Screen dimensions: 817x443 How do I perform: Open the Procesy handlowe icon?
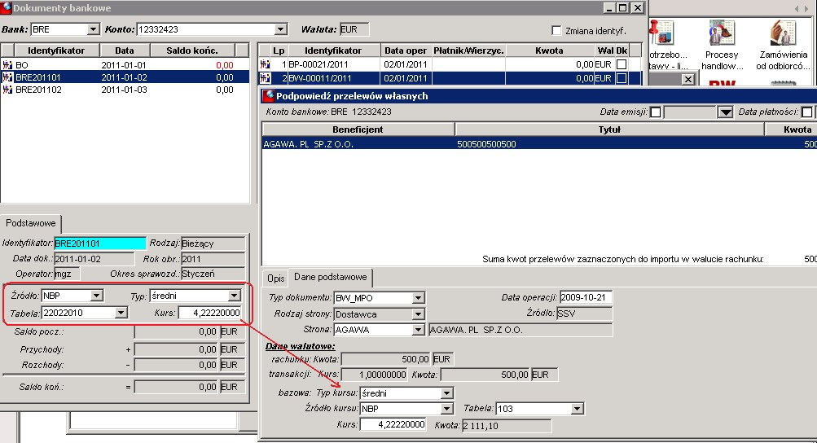[722, 46]
